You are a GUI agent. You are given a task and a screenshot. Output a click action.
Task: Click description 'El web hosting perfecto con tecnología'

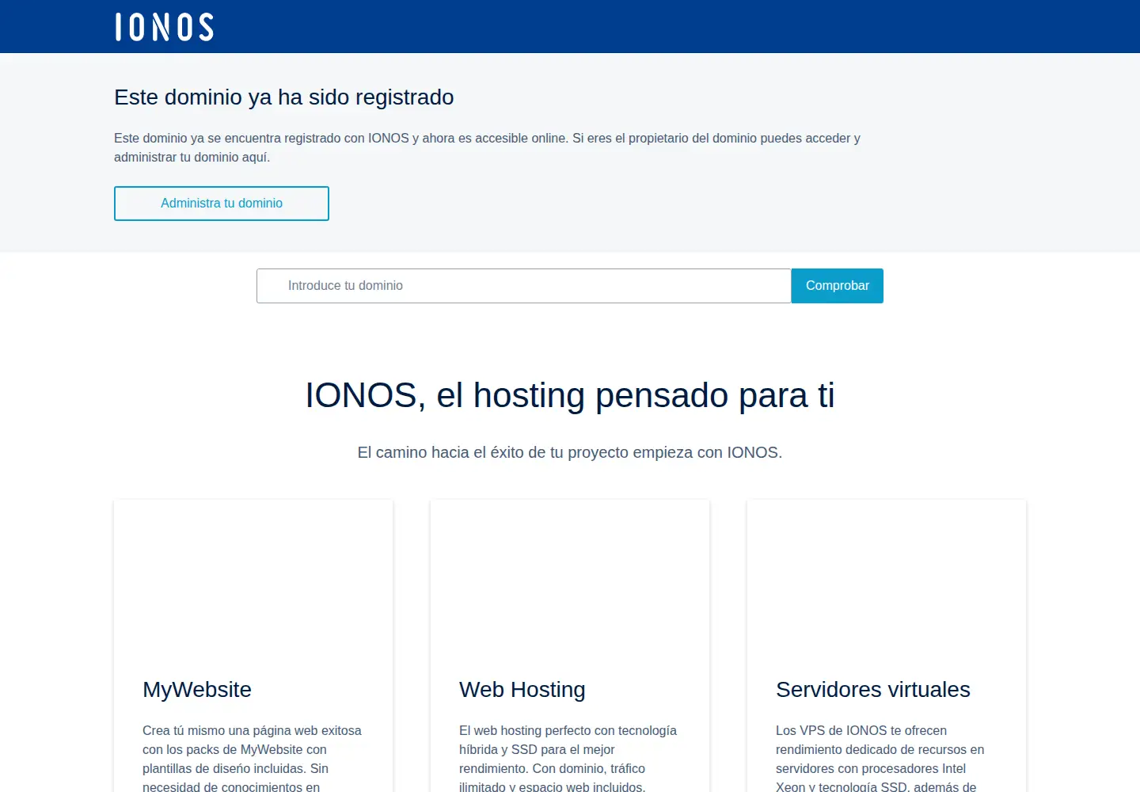[x=568, y=758]
